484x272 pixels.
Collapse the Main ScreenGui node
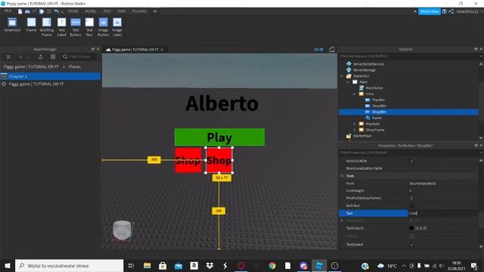348,82
